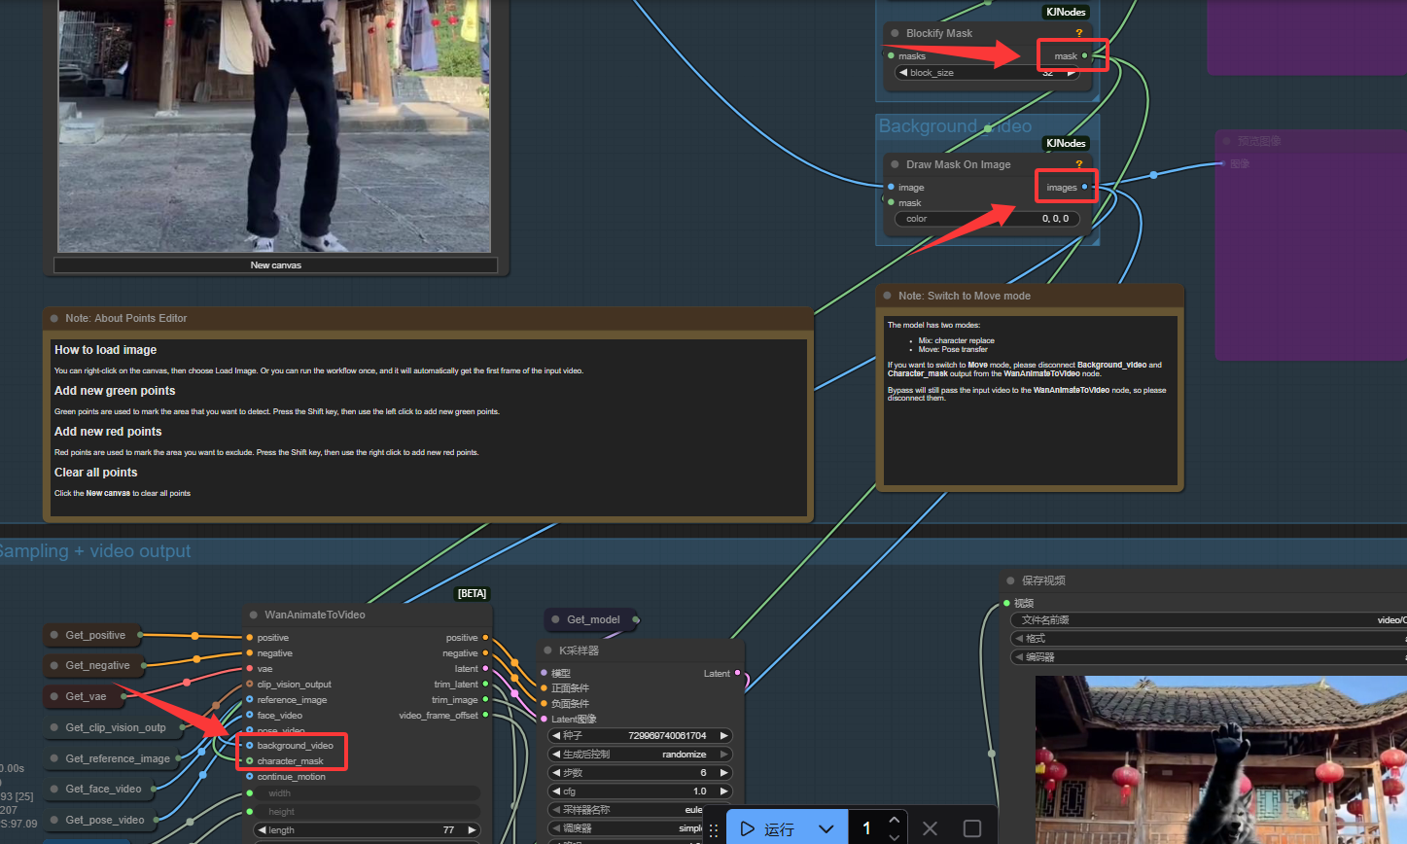Decrease block_size with the left arrow
The height and width of the screenshot is (844, 1407).
(x=903, y=73)
